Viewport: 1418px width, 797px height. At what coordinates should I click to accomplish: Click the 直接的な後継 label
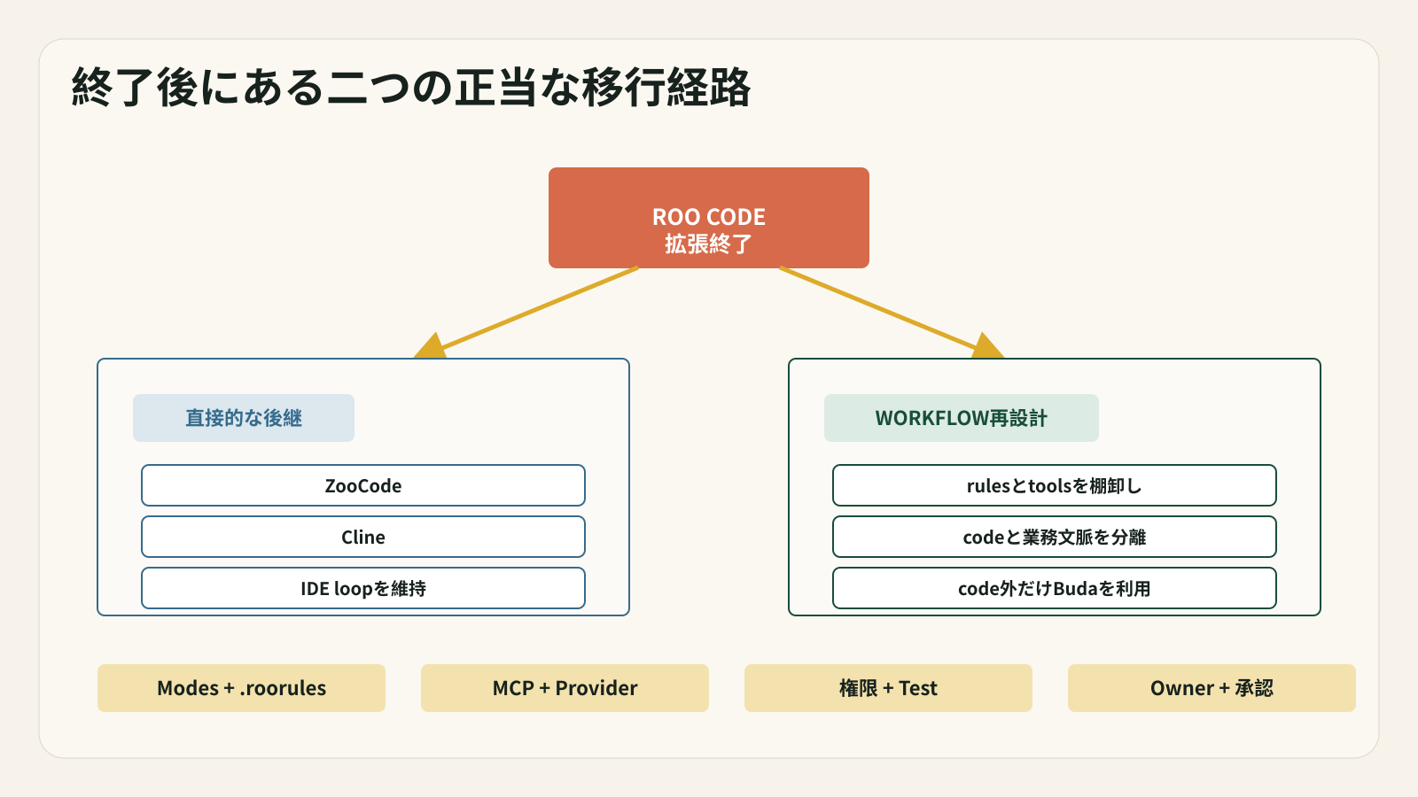[x=244, y=418]
